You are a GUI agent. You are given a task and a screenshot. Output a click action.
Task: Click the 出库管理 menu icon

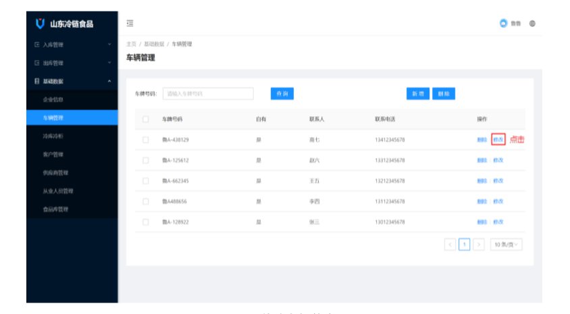pos(36,63)
